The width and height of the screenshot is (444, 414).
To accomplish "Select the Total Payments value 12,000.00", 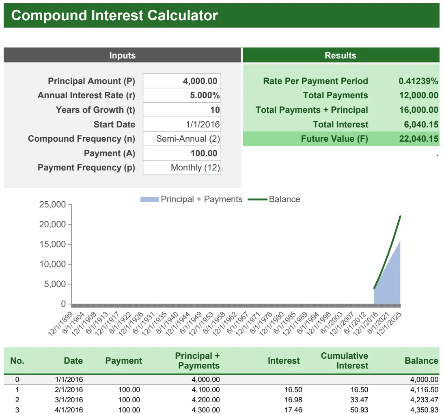I will [419, 95].
